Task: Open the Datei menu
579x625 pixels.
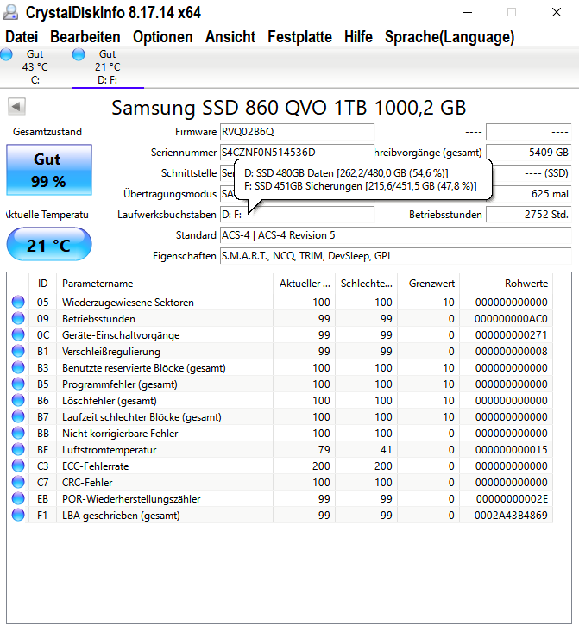Action: [x=22, y=37]
